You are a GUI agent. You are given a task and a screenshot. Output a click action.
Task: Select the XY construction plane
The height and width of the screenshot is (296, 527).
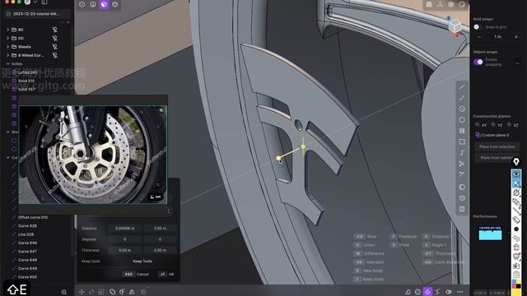(481, 125)
